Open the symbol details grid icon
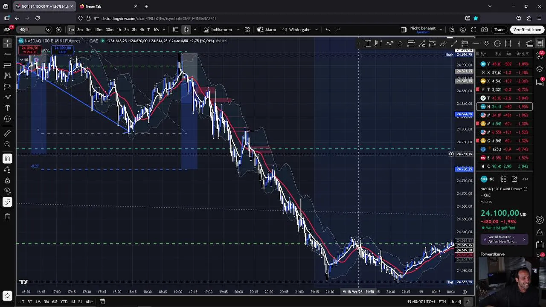The height and width of the screenshot is (307, 546). coord(503,179)
